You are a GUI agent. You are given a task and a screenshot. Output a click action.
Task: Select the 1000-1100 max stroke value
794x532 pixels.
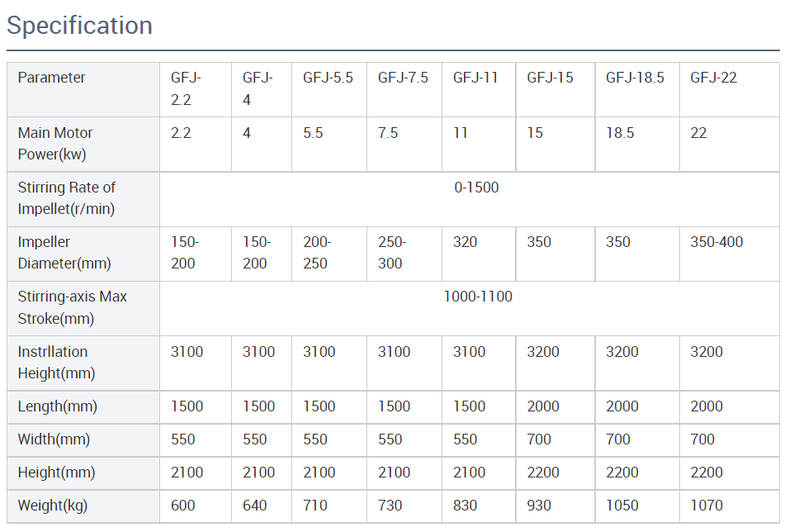[477, 297]
